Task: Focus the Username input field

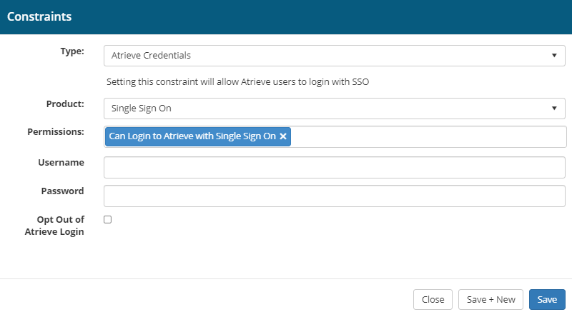Action: click(334, 167)
